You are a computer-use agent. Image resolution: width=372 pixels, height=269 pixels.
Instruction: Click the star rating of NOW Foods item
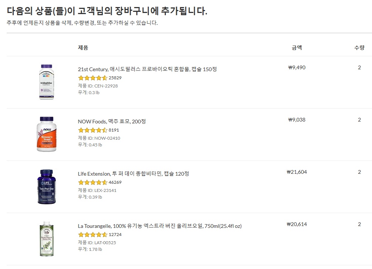pyautogui.click(x=93, y=130)
